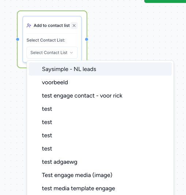Click the Add to contact list title

click(52, 26)
